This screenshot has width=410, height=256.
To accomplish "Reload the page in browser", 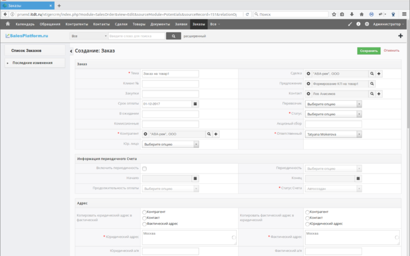I will click(x=247, y=14).
